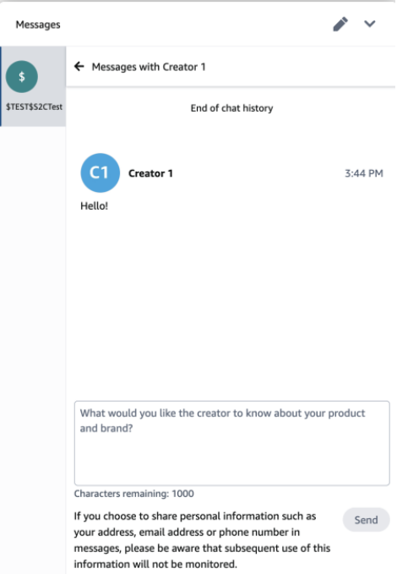Image resolution: width=397 pixels, height=574 pixels.
Task: Open the $TEST$S2CTest conversation label
Action: 34,107
